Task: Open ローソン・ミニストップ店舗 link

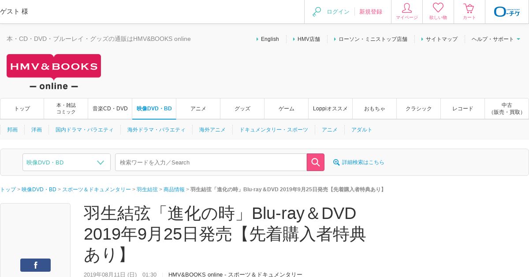Action: [x=373, y=39]
